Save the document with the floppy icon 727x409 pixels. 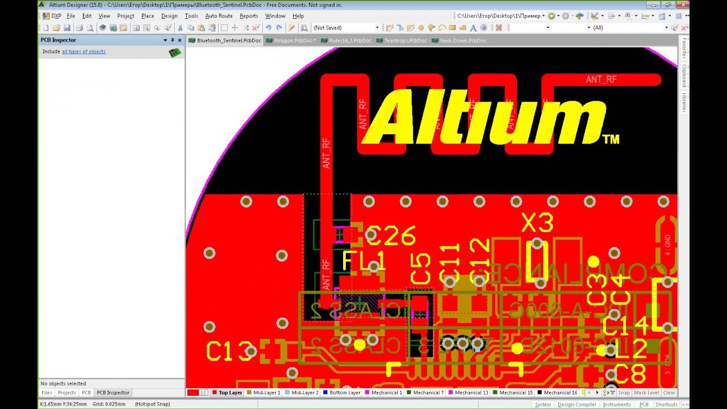(67, 27)
